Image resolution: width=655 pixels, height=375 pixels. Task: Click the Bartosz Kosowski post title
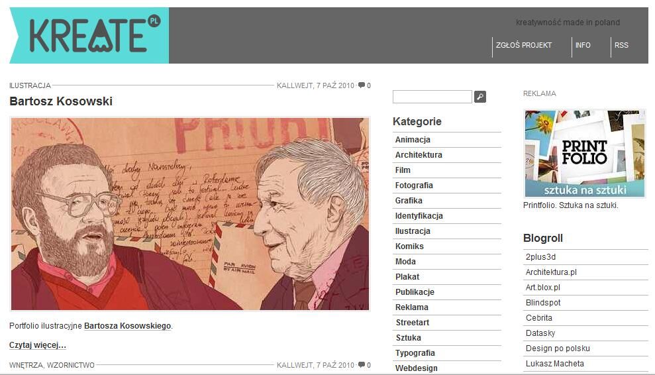click(x=61, y=101)
